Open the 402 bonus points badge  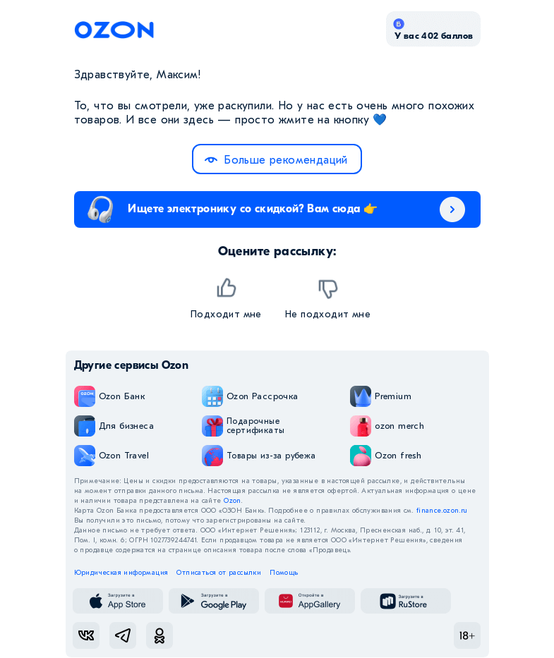[x=433, y=29]
